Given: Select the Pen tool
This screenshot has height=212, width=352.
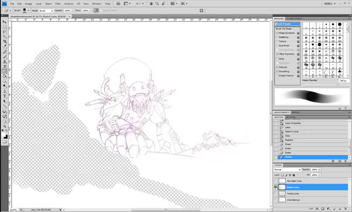Looking at the screenshot, I should pyautogui.click(x=5, y=91).
